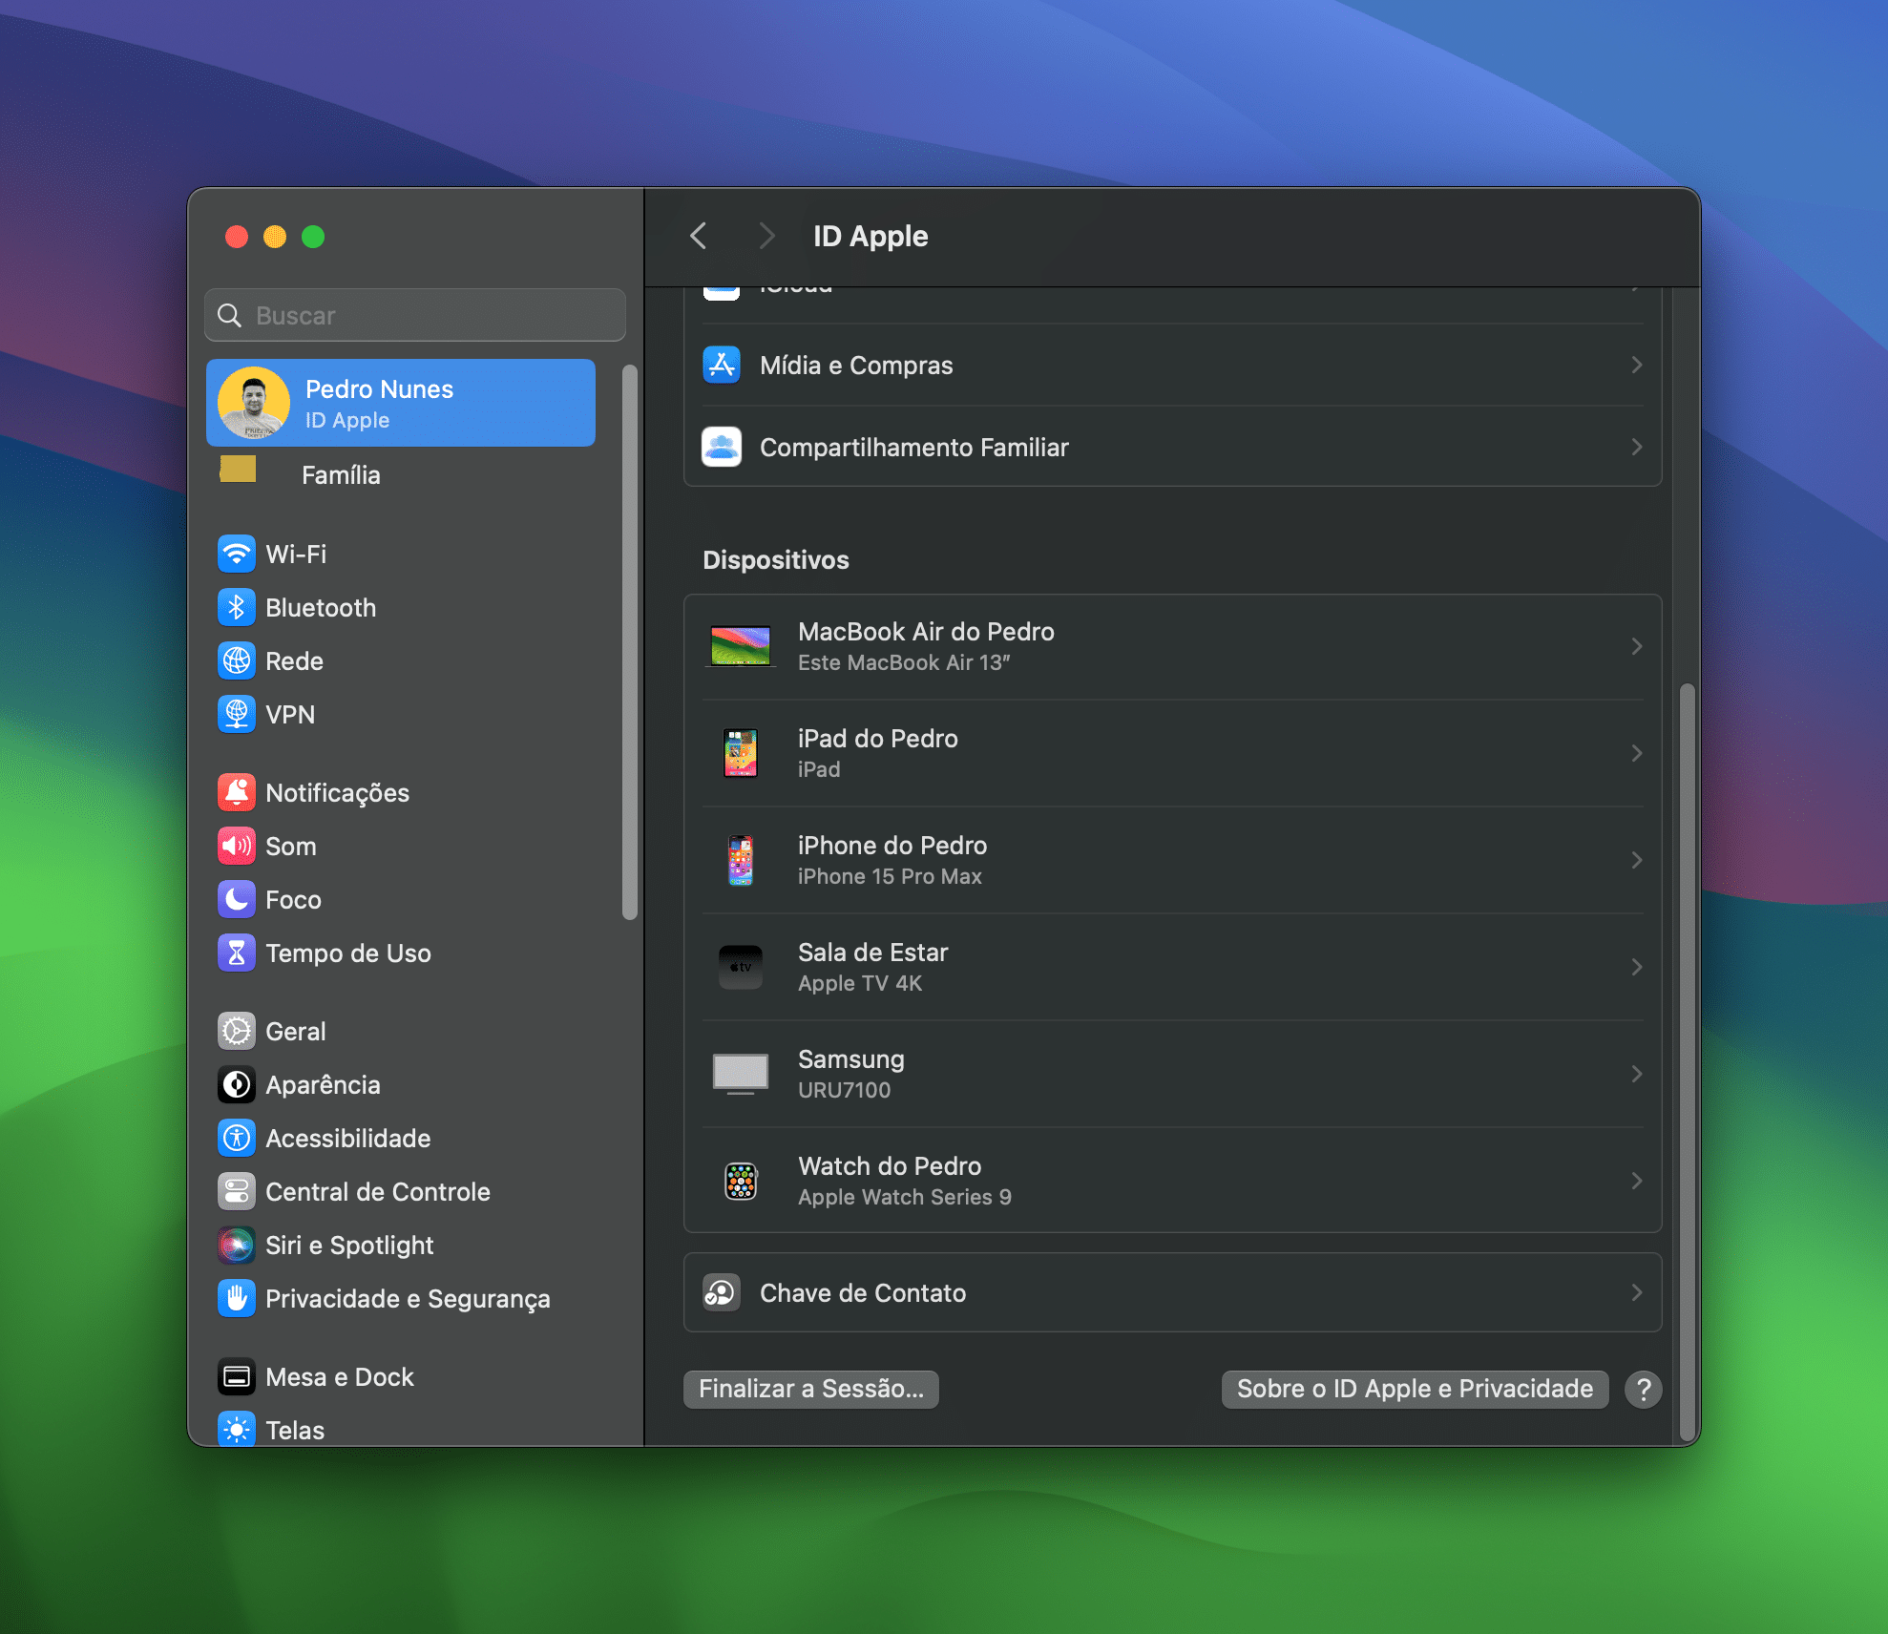This screenshot has height=1634, width=1888.
Task: Click the Notificações bell icon
Action: point(237,792)
